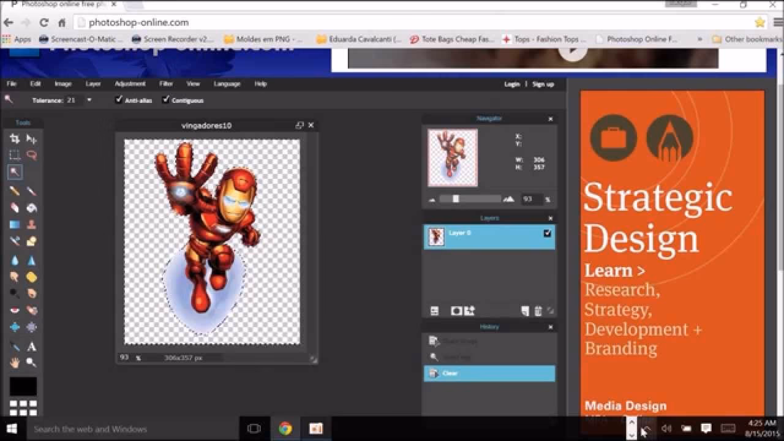Adjust the Navigator zoom slider
Screen dimensions: 784x441
[456, 198]
